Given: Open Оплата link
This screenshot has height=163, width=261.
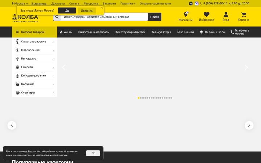Looking at the screenshot, I should click(74, 4).
